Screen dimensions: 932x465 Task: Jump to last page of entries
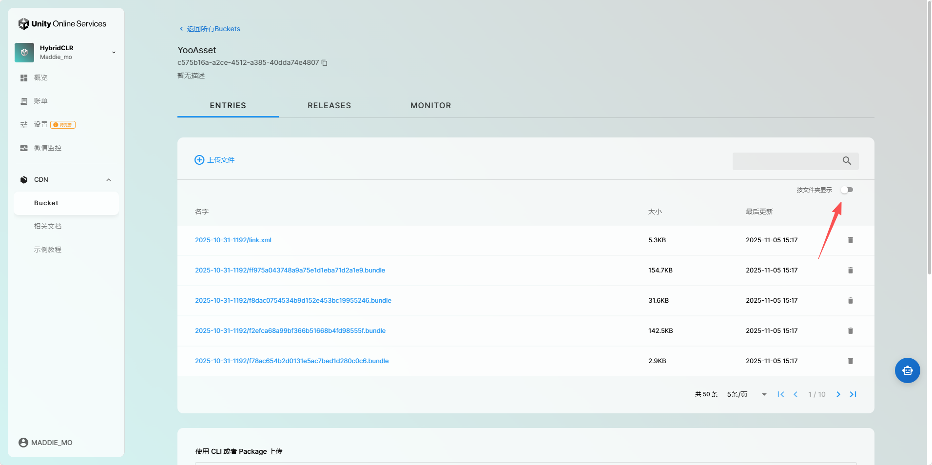click(x=853, y=394)
